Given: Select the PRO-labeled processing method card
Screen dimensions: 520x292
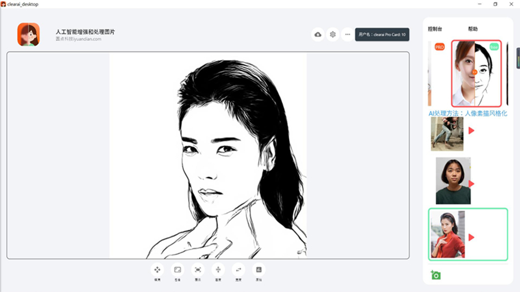Looking at the screenshot, I should point(435,73).
